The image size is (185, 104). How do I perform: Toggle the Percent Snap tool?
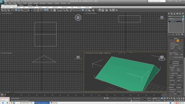tap(64, 10)
